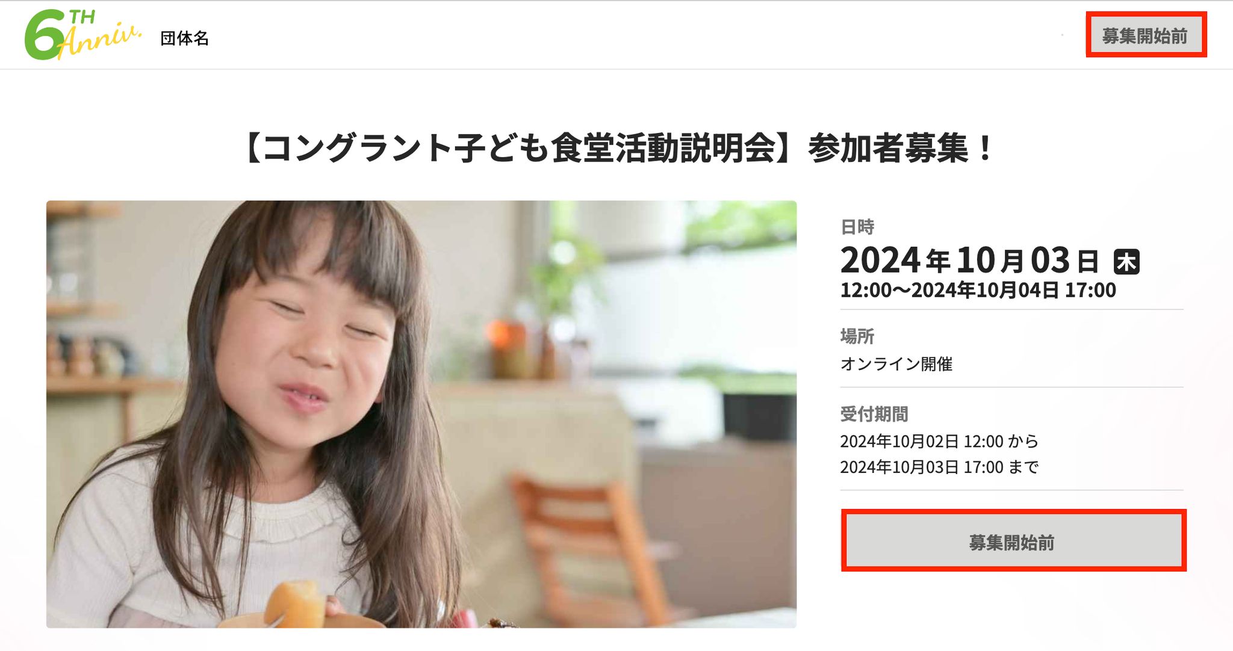Click the 木 weekday badge
Image resolution: width=1233 pixels, height=651 pixels.
(1126, 262)
